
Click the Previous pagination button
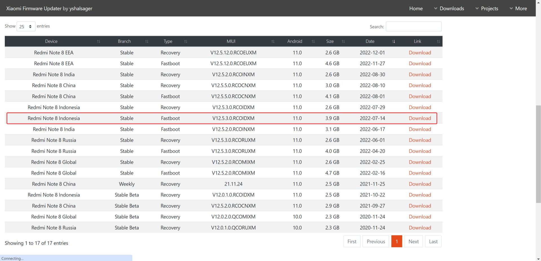[x=376, y=242]
